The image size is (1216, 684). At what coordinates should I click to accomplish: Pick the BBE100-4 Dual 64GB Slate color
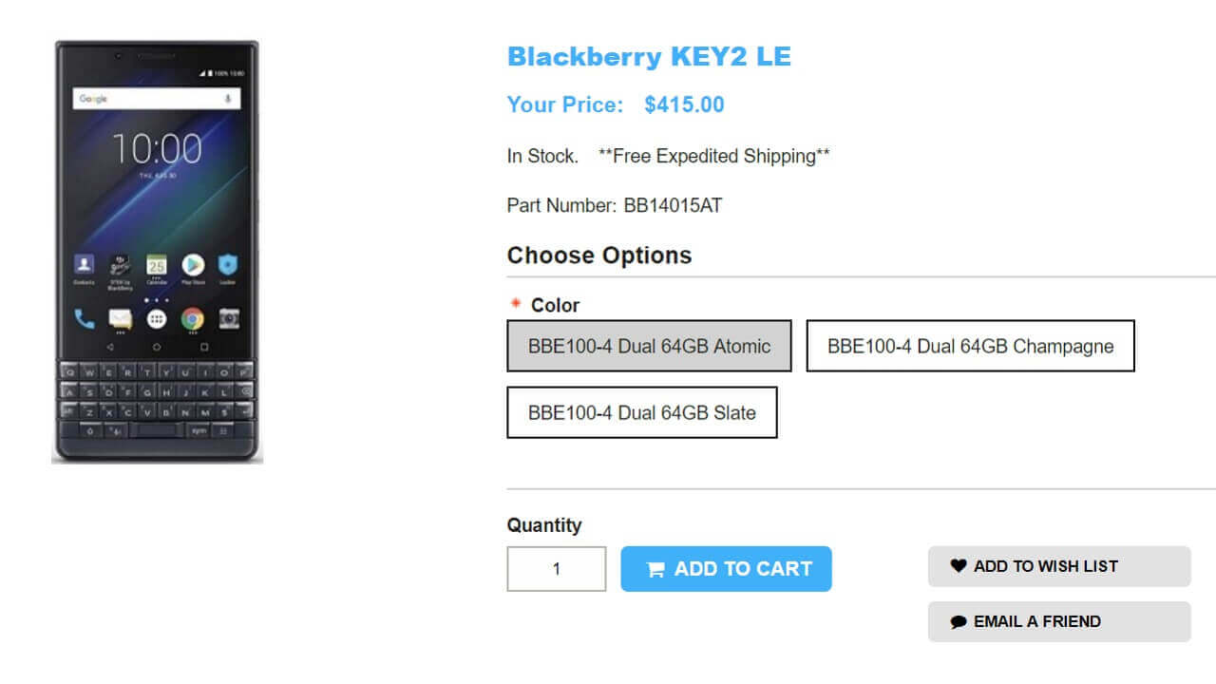pos(641,412)
